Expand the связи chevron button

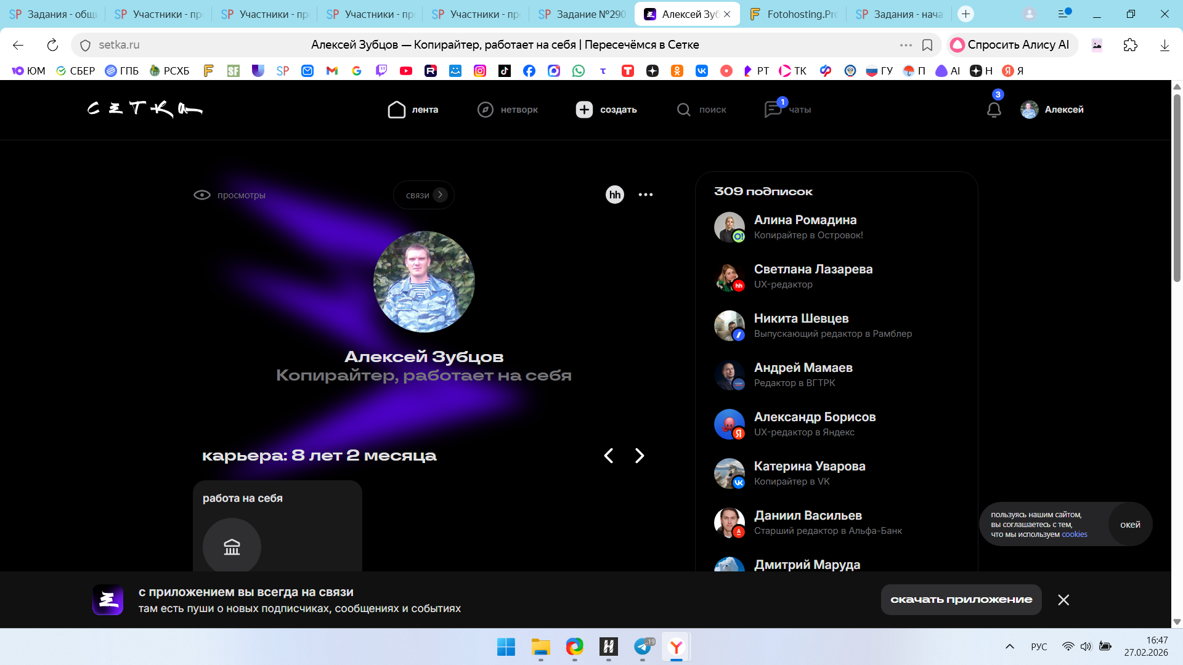440,195
